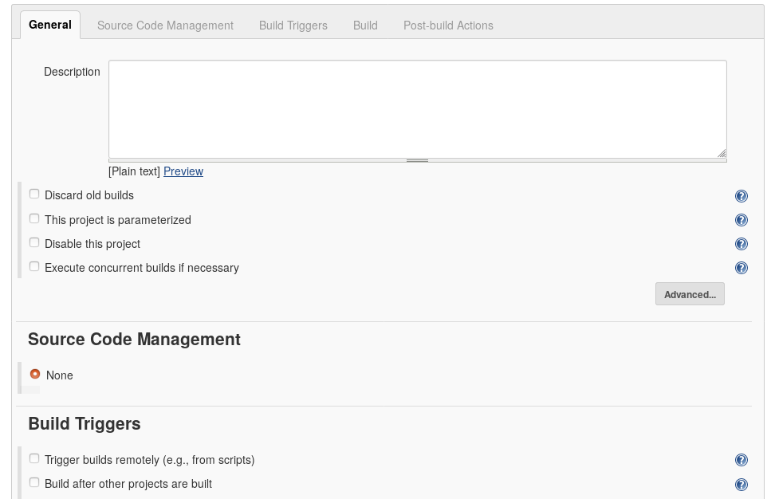The height and width of the screenshot is (499, 771).
Task: Switch to Source Code Management tab
Action: (x=165, y=26)
